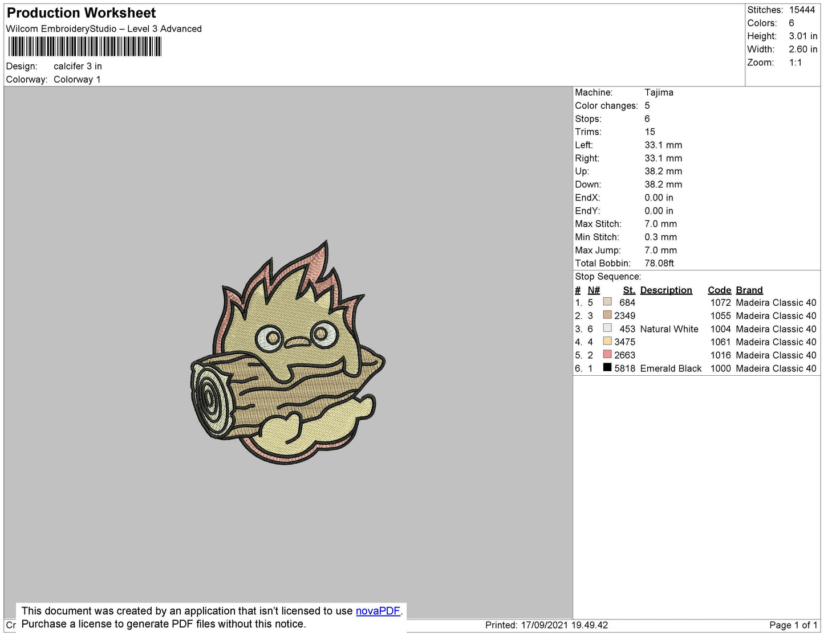The width and height of the screenshot is (824, 636).
Task: Click the St. column header
Action: point(629,290)
